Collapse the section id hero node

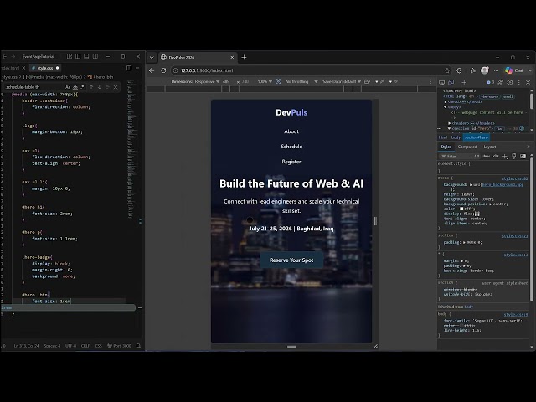coord(450,128)
